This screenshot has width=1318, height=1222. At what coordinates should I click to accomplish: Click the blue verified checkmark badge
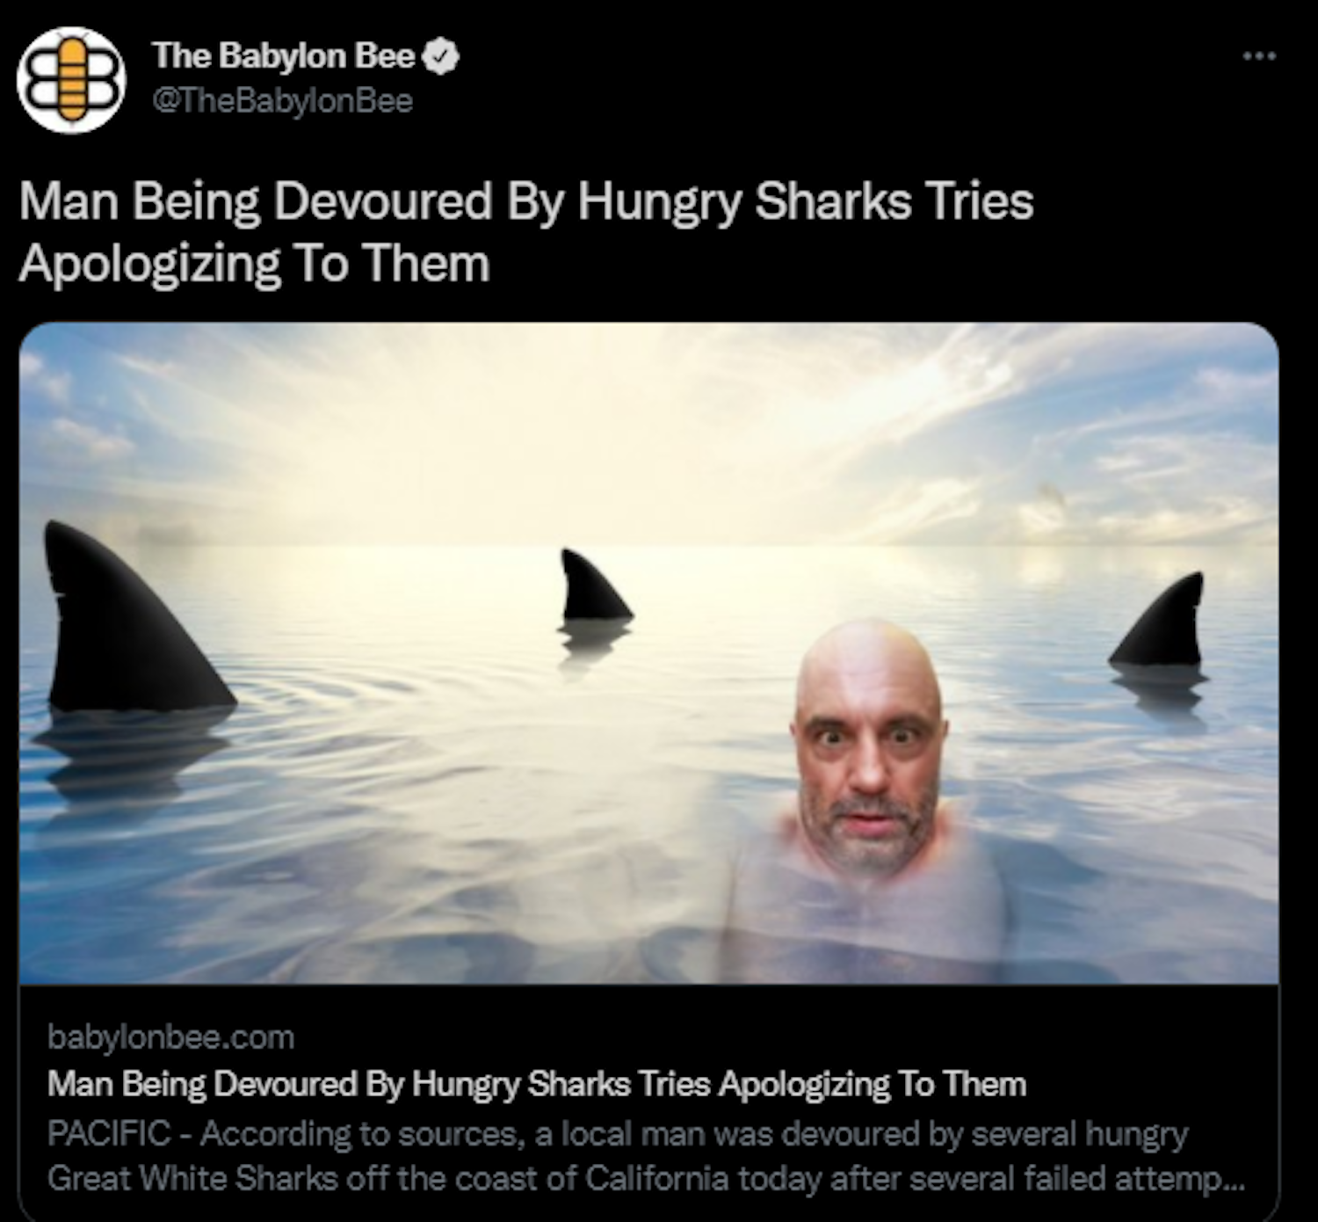[x=442, y=56]
